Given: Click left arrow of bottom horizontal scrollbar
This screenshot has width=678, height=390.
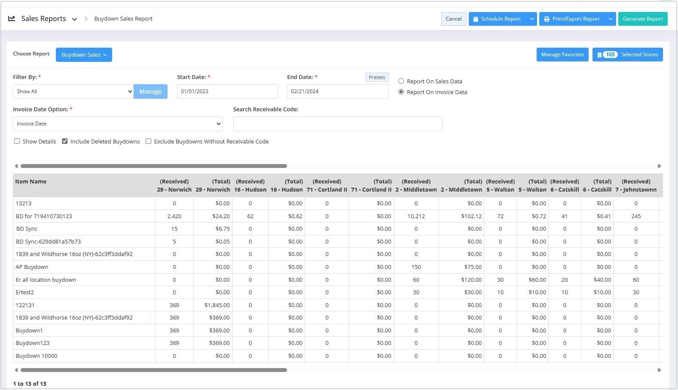Looking at the screenshot, I should click(16, 370).
